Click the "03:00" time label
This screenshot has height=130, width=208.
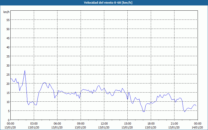[x=34, y=124]
